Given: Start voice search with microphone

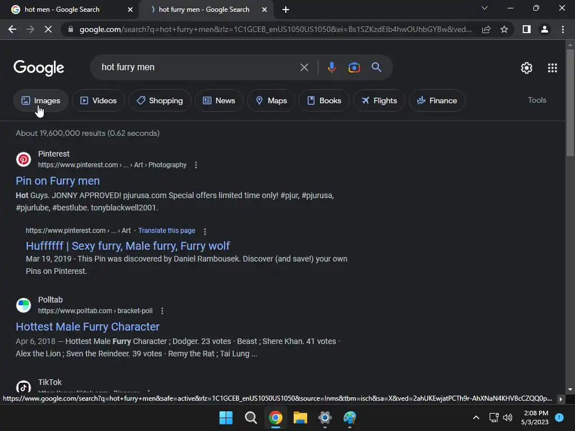Looking at the screenshot, I should pos(331,67).
